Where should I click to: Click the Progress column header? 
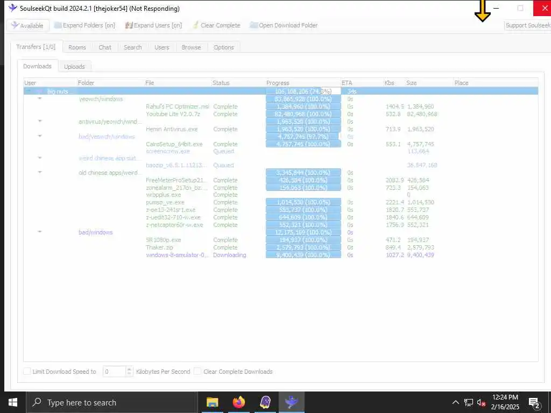point(303,82)
